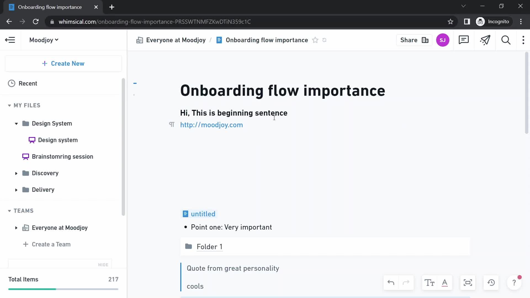The width and height of the screenshot is (530, 298).
Task: Select the Moodjoy workspace dropdown
Action: click(44, 40)
